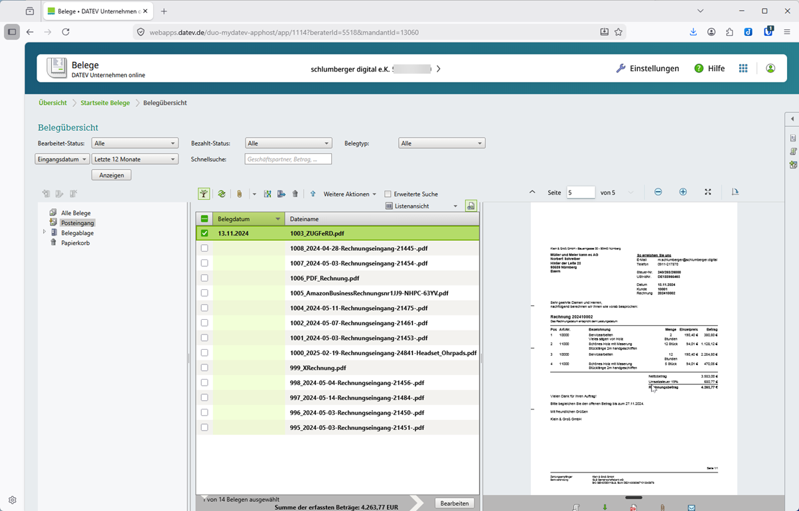Click the green tree-structure toolbar icon

pos(204,194)
